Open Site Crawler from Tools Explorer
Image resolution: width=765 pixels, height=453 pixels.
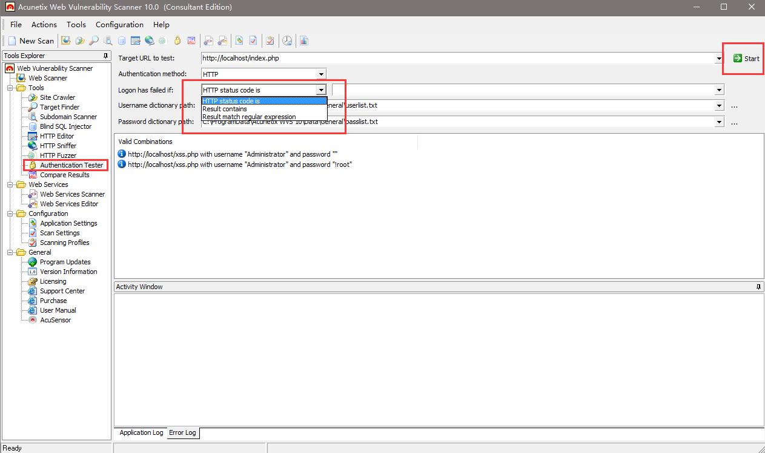click(58, 97)
